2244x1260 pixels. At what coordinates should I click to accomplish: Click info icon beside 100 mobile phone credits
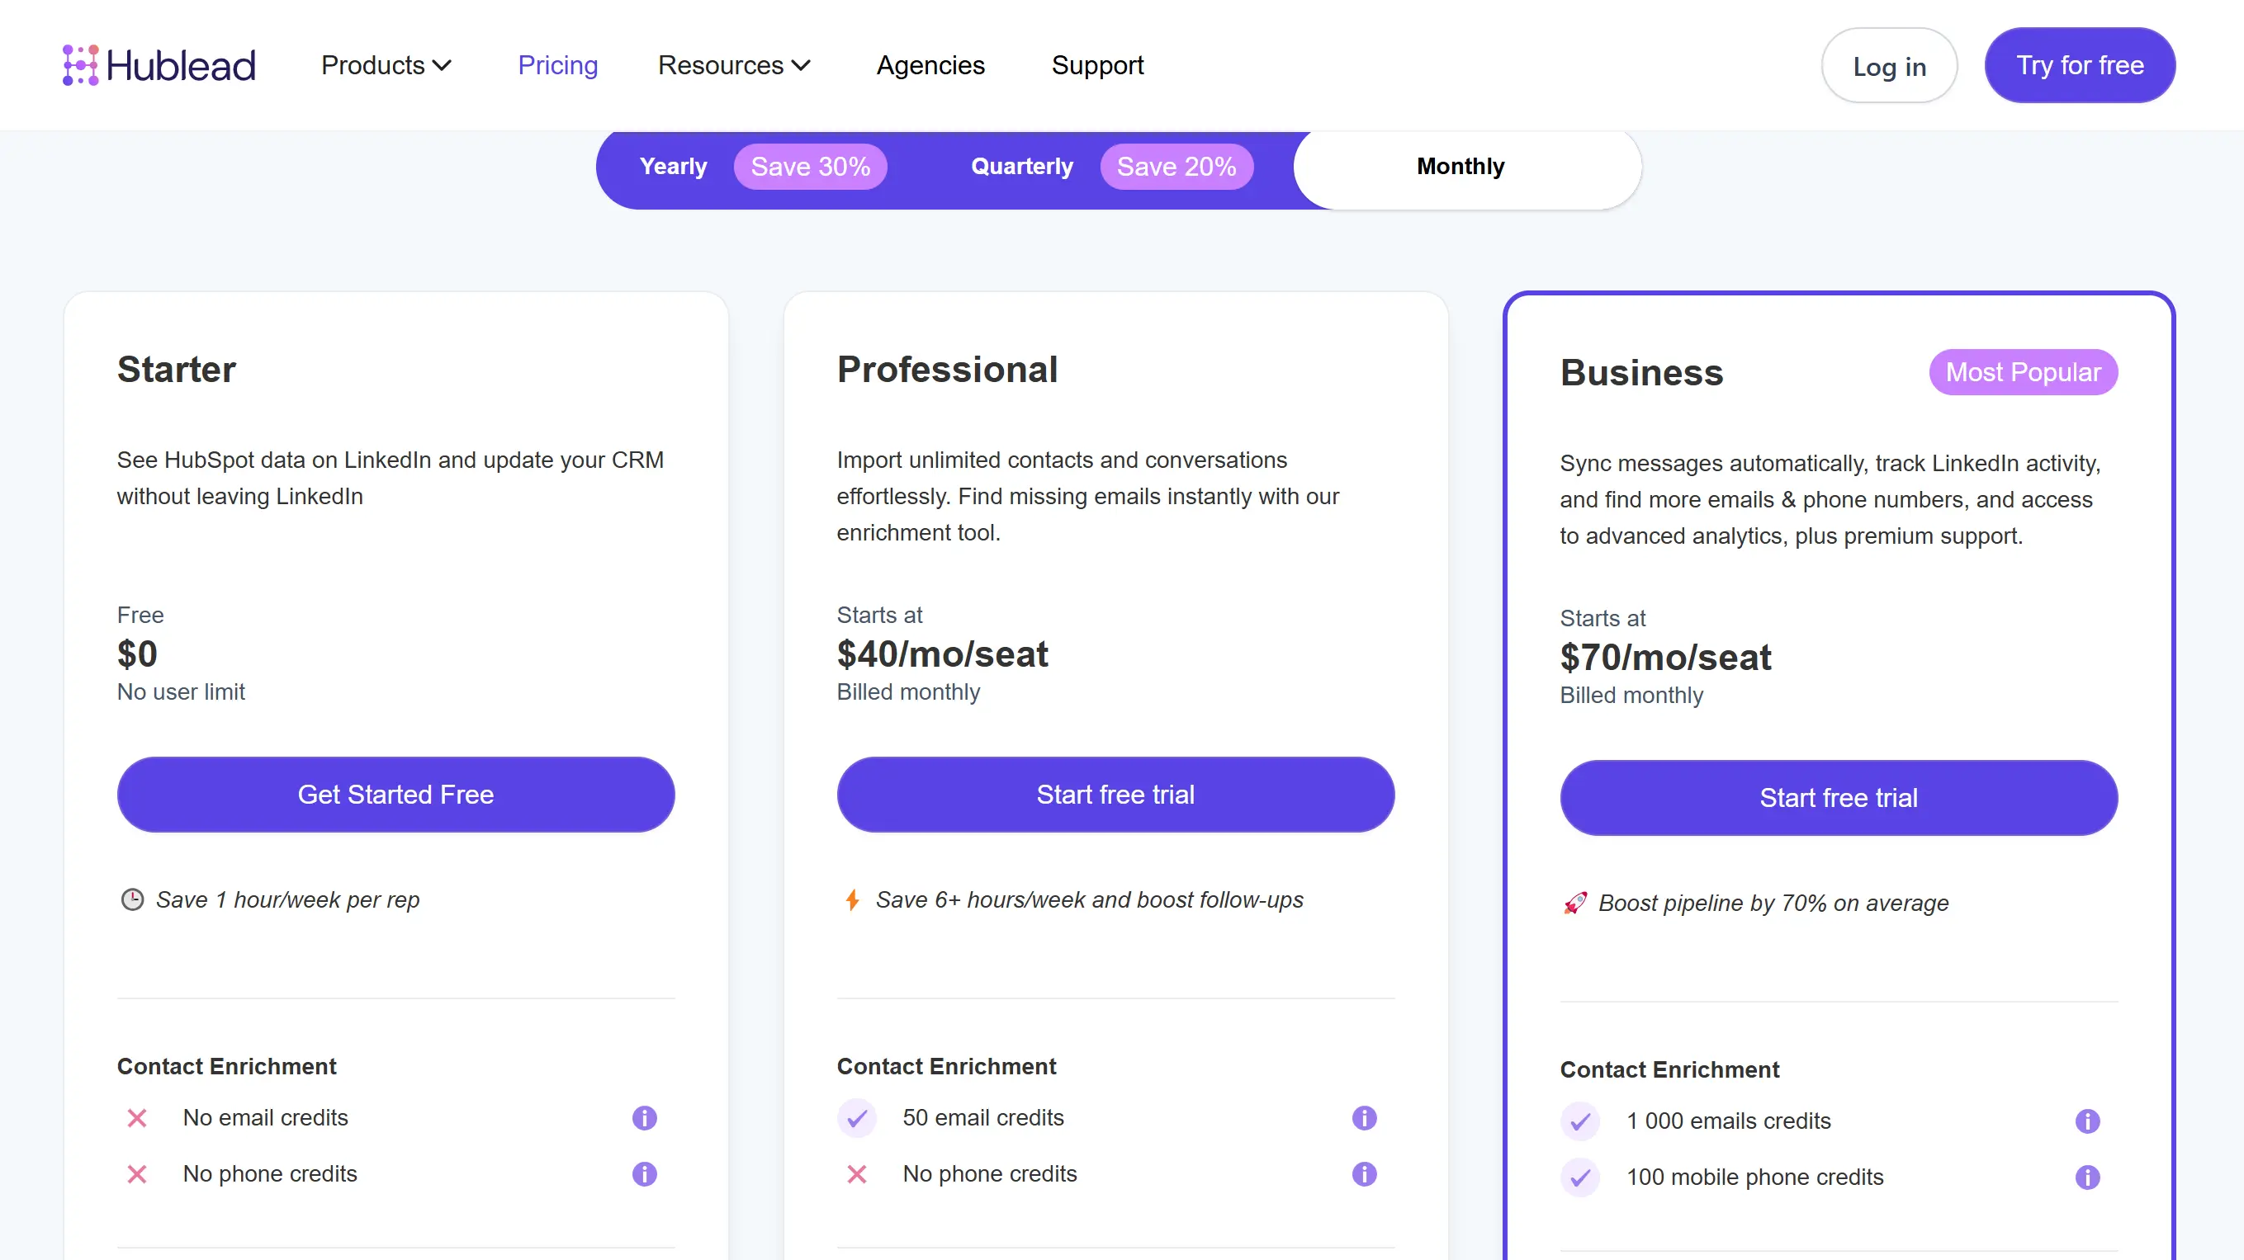(2087, 1177)
